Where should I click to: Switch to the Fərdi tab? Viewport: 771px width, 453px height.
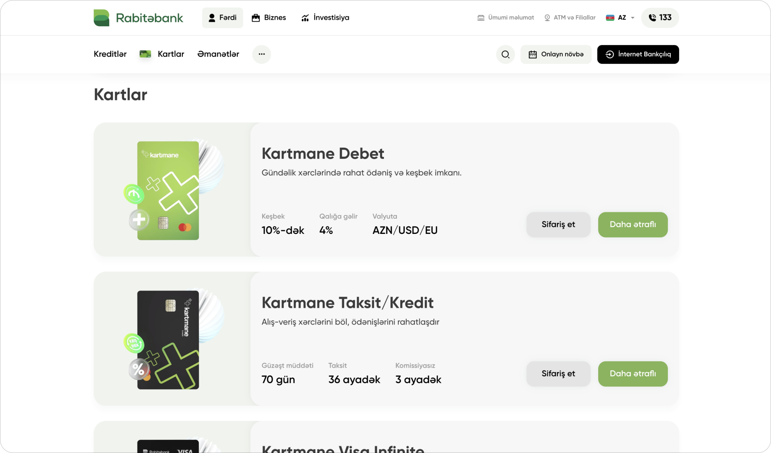point(222,18)
